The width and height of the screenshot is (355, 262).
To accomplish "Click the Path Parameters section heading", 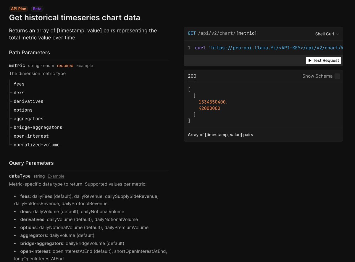I will point(30,53).
